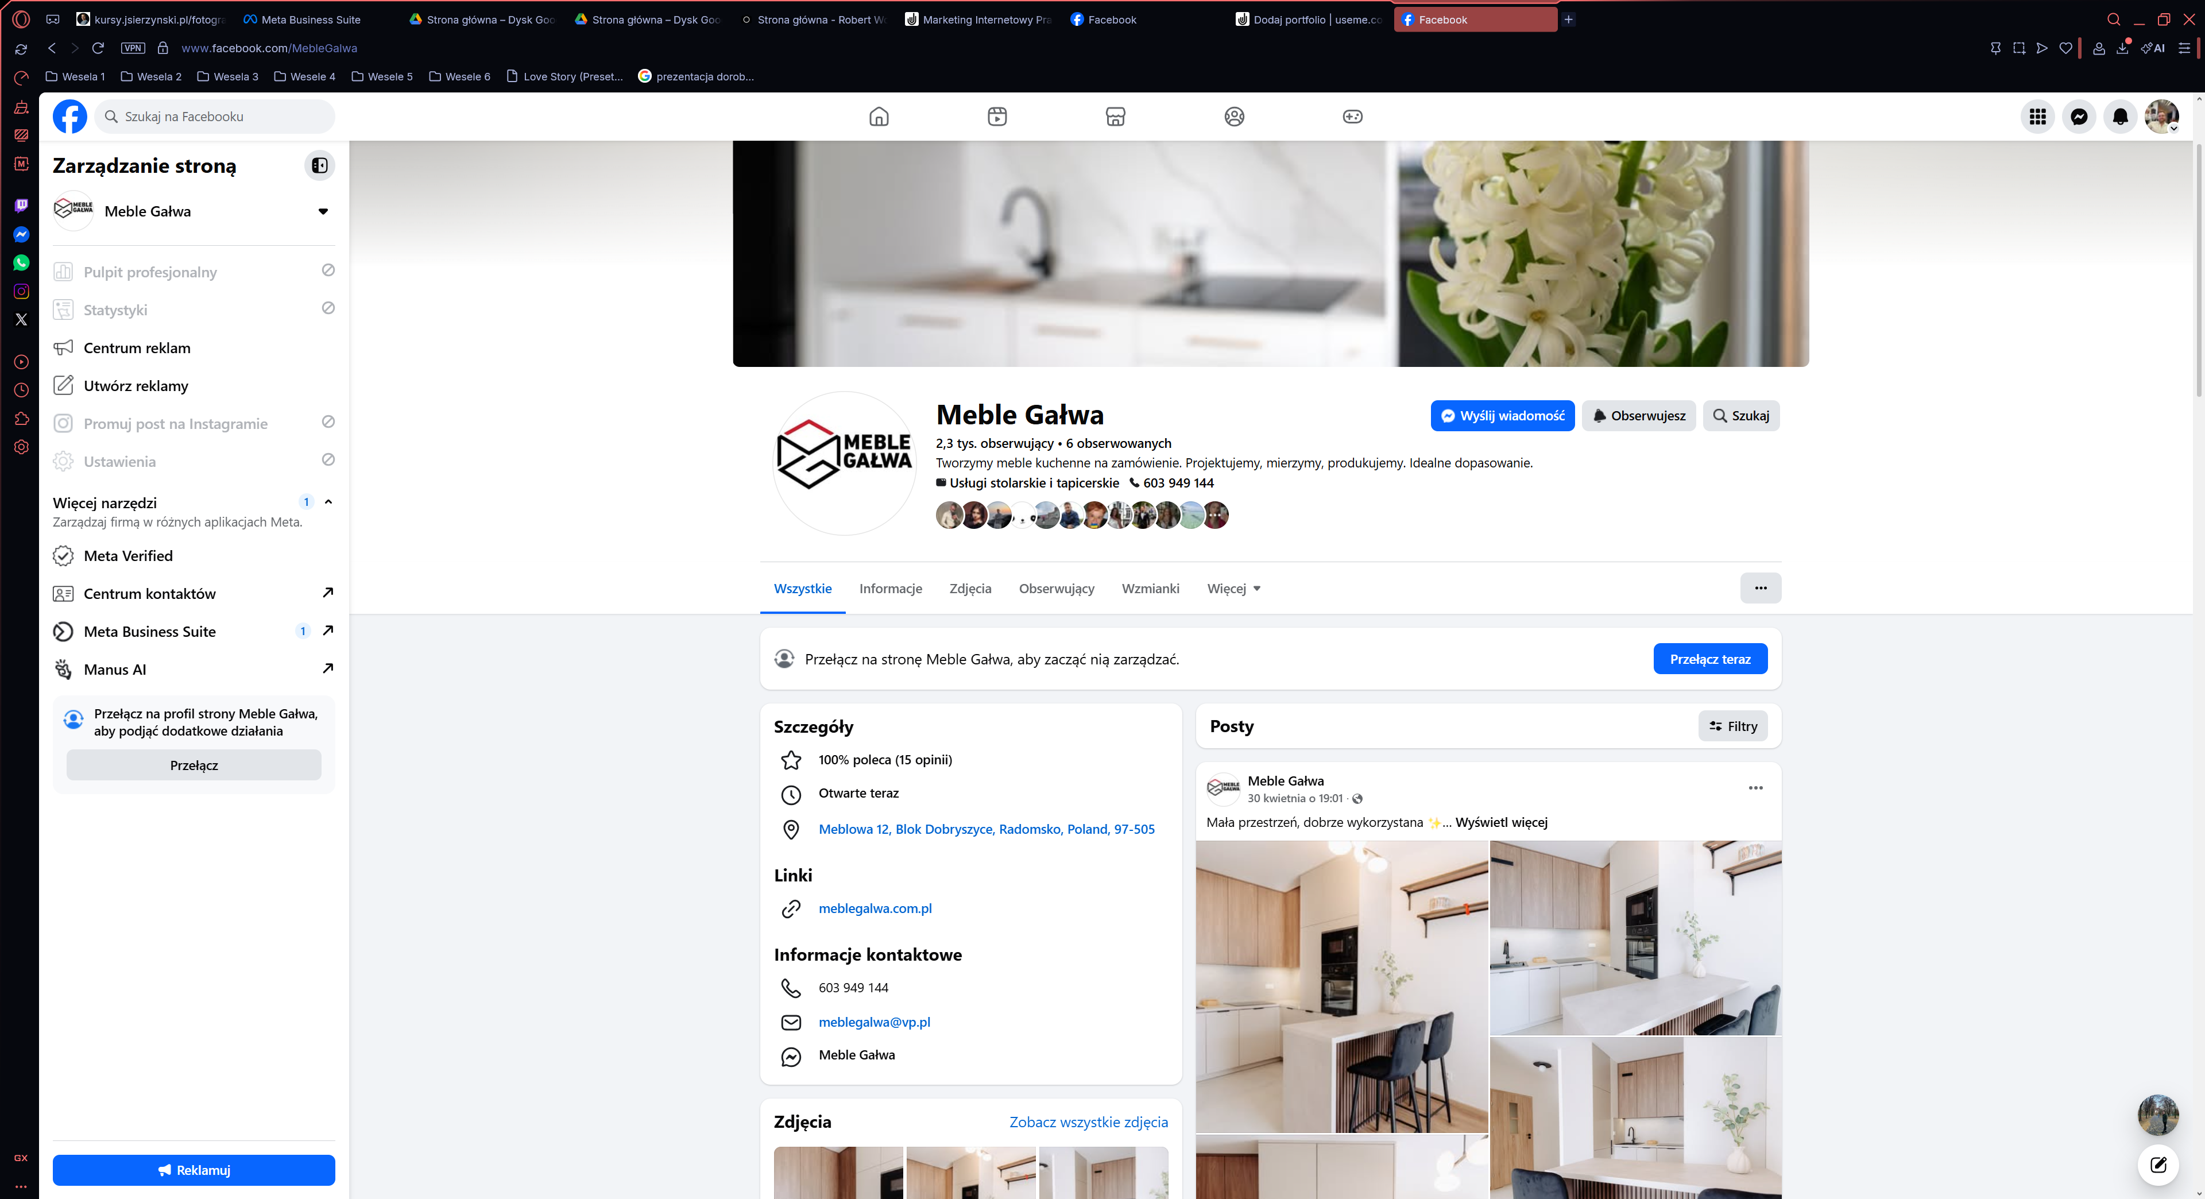Open the Wesele 6 bookmarks folder
2205x1199 pixels.
tap(459, 76)
